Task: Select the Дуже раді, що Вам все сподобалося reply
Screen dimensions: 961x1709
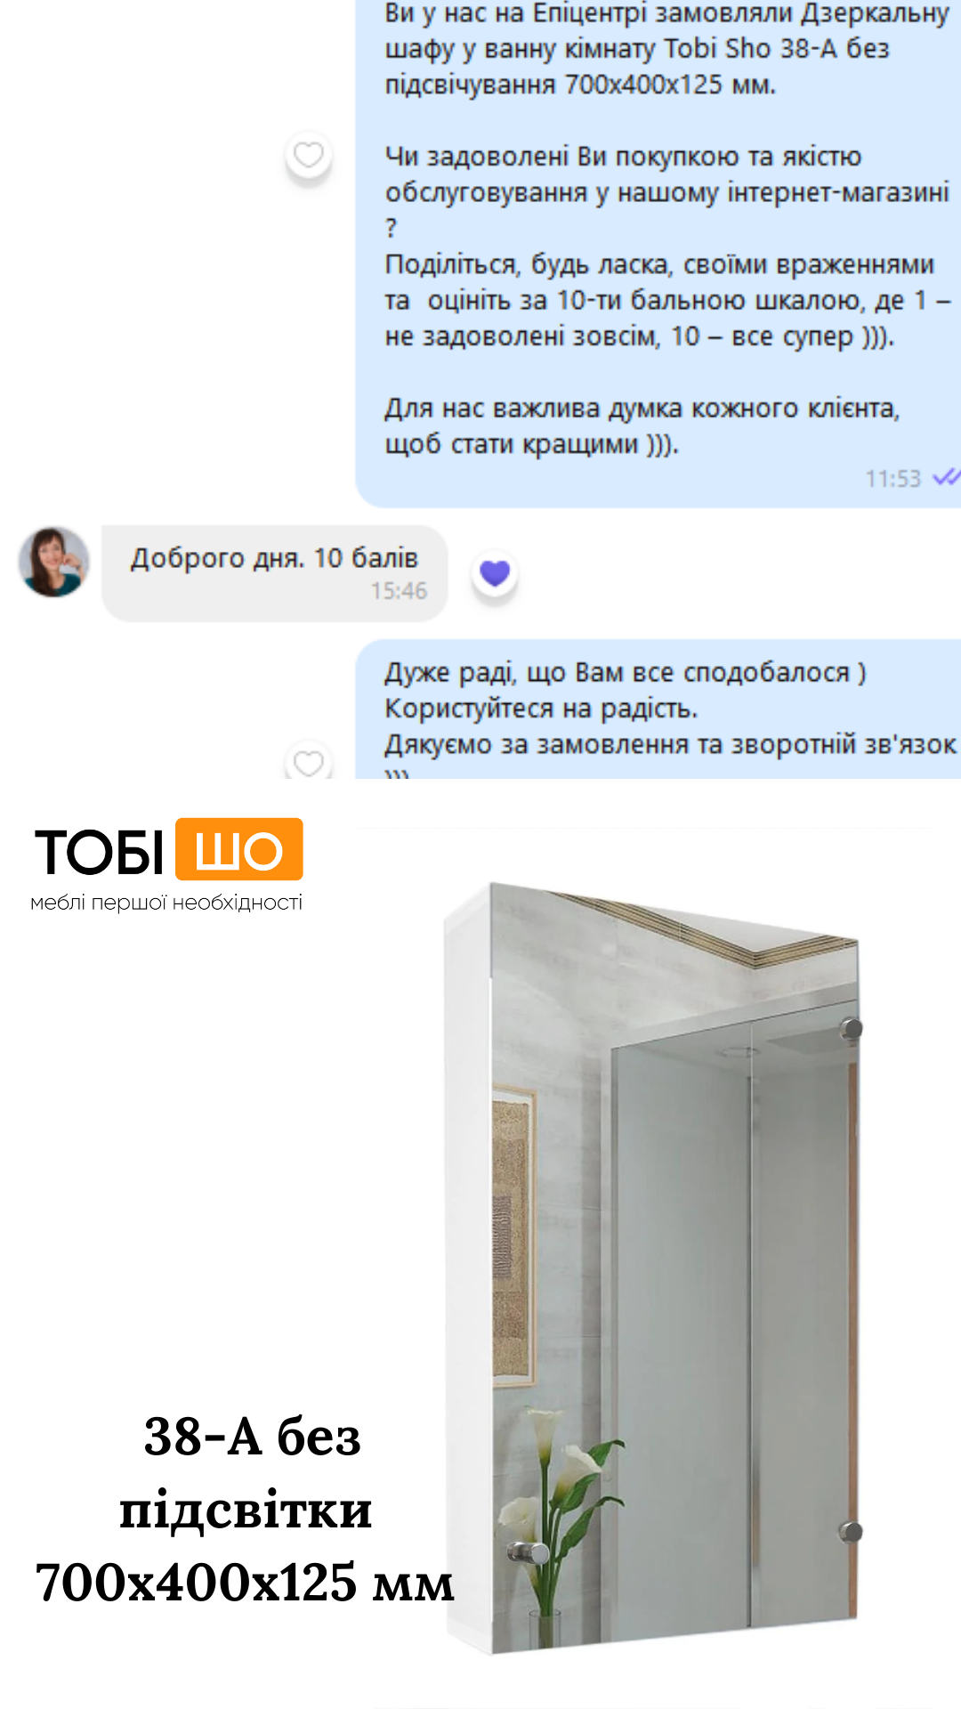Action: point(625,672)
